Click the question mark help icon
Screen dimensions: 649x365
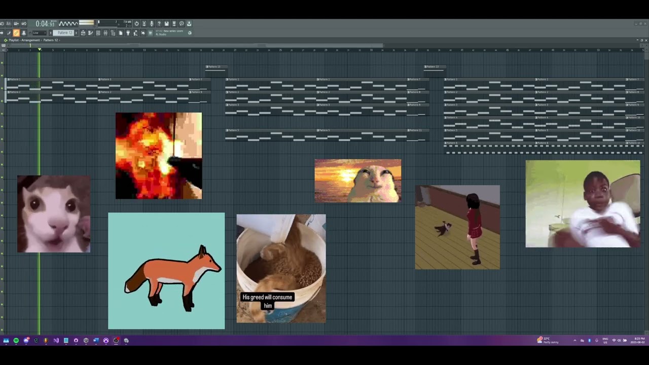(159, 24)
